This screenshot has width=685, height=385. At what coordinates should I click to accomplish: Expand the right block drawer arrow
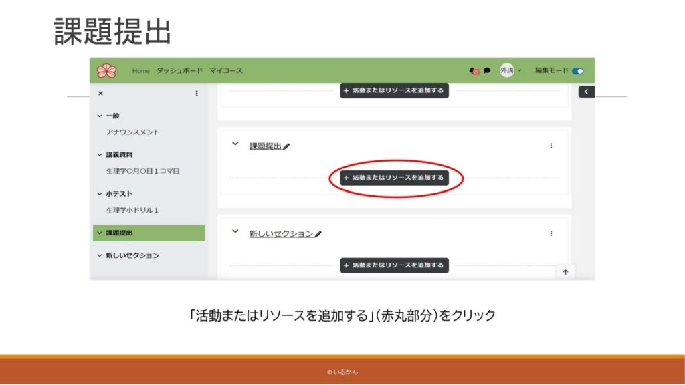coord(586,92)
